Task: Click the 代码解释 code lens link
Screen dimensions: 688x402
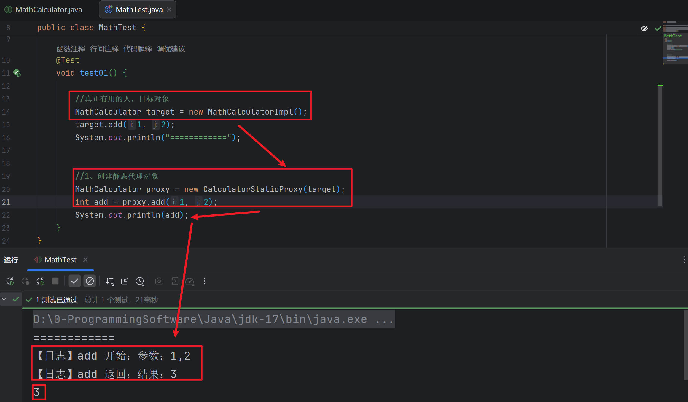Action: [137, 49]
